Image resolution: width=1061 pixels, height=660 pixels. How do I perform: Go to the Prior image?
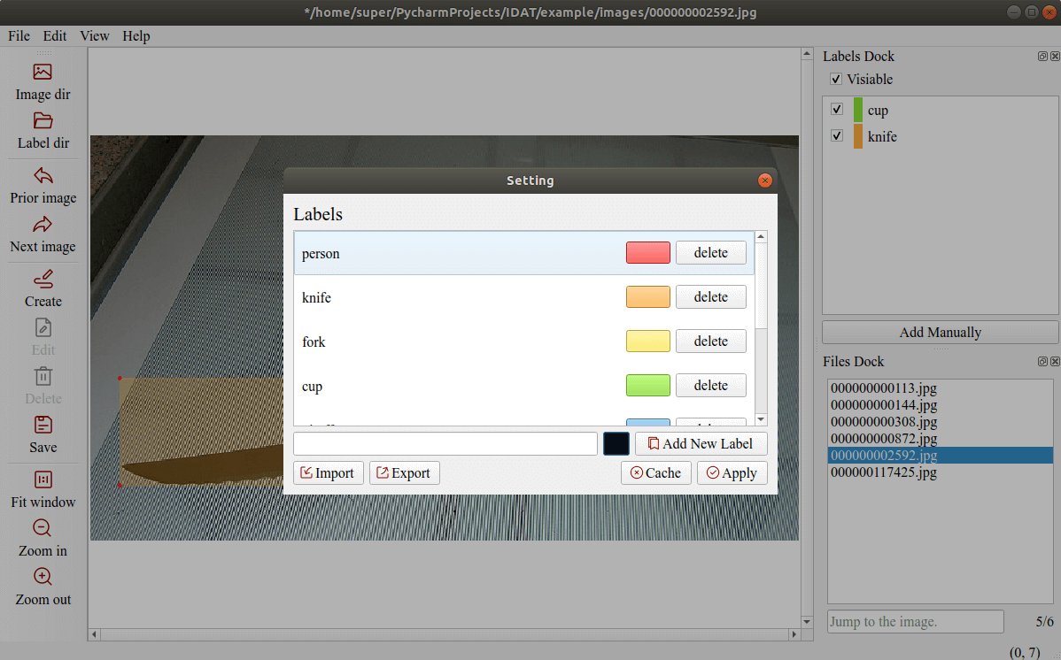[43, 184]
